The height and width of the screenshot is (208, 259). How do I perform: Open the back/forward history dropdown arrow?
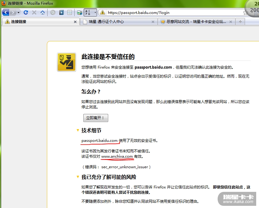pos(19,12)
